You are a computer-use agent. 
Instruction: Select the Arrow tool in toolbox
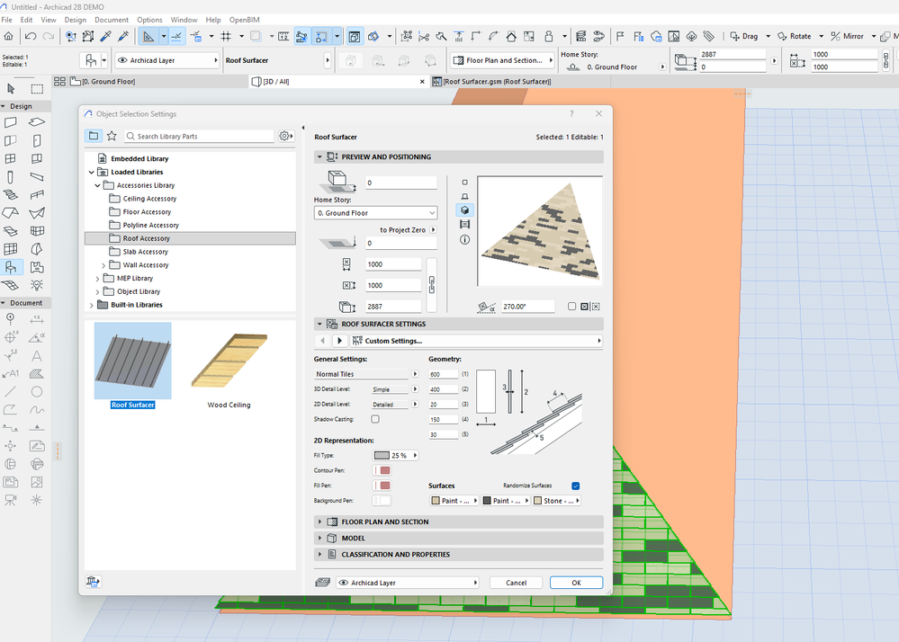pos(10,89)
